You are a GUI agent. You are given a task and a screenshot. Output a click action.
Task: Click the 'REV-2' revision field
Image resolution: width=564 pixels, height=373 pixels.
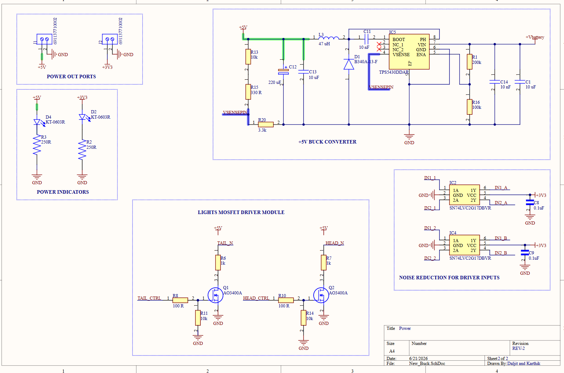(518, 348)
